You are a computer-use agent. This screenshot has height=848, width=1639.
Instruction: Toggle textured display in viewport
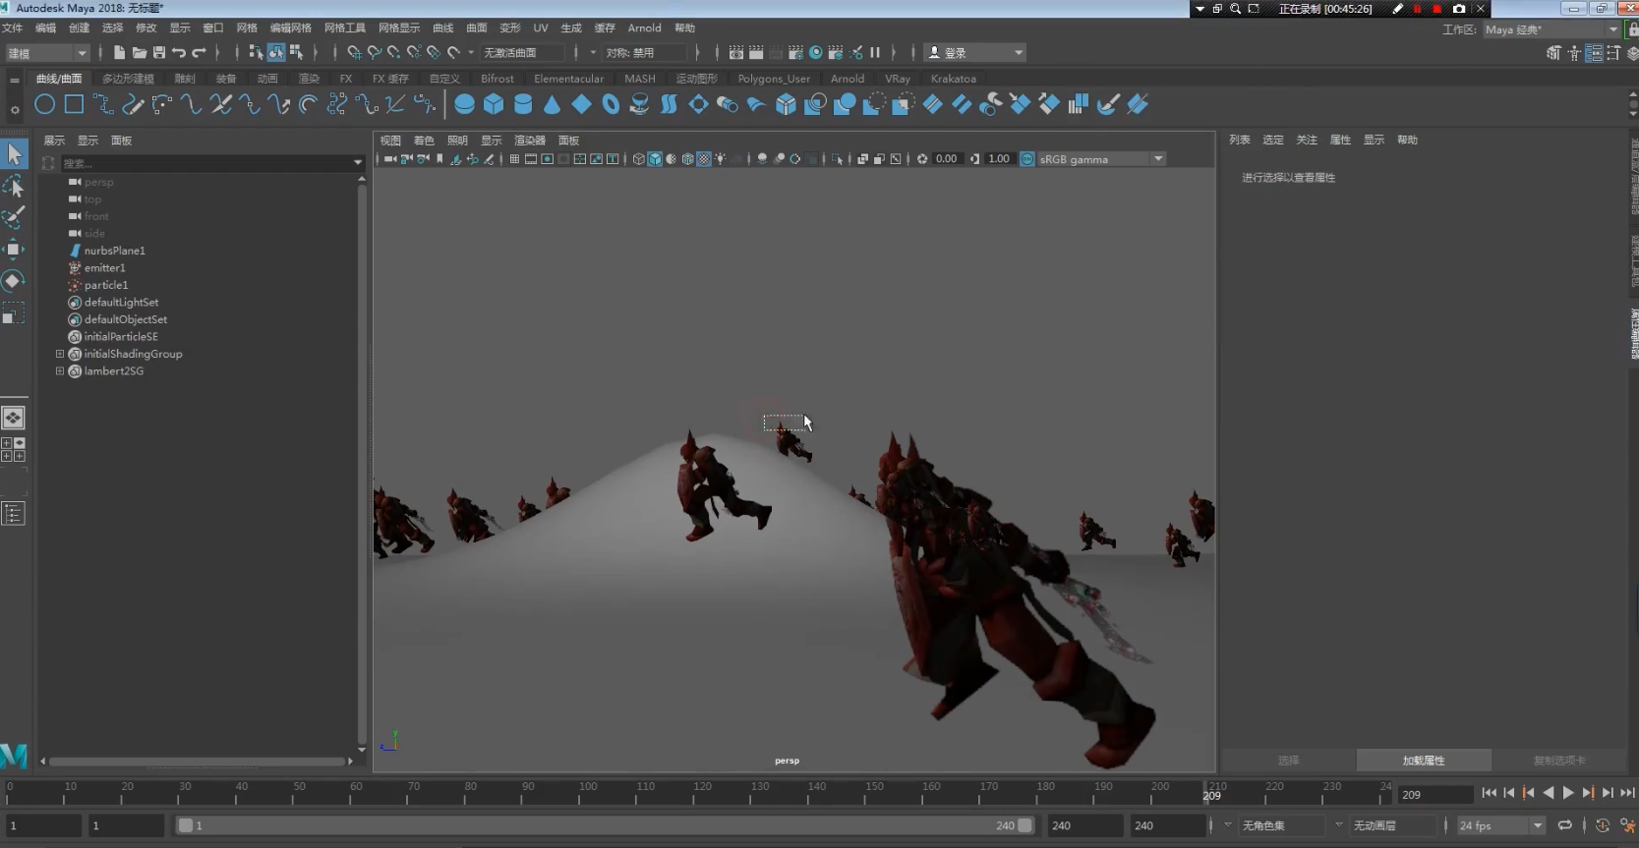point(704,159)
